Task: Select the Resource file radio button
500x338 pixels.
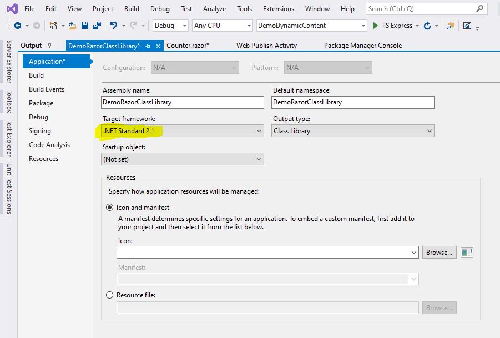Action: point(110,295)
